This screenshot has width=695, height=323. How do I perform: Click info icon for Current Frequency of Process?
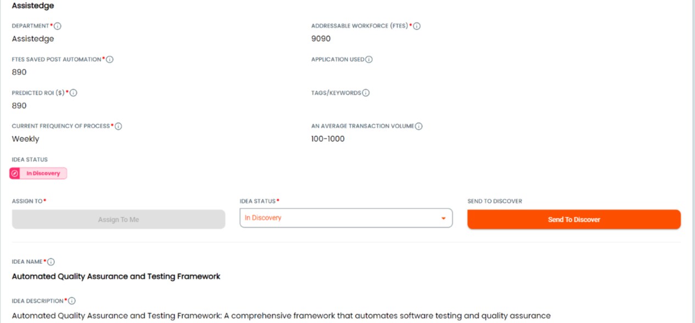coord(118,126)
